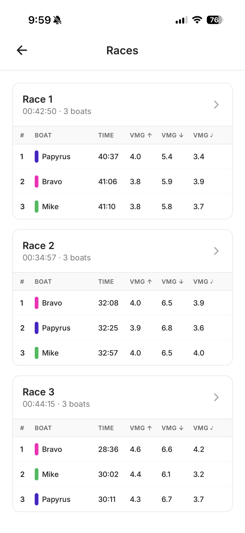This screenshot has height=533, width=245.
Task: Tap Bravo's pink color marker in Race 1
Action: [x=36, y=181]
